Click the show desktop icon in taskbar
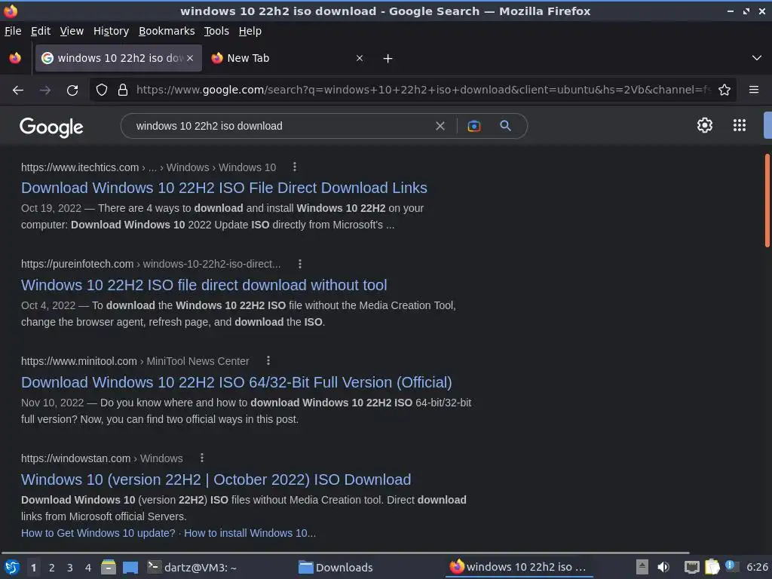Viewport: 772px width, 579px height. (x=130, y=567)
